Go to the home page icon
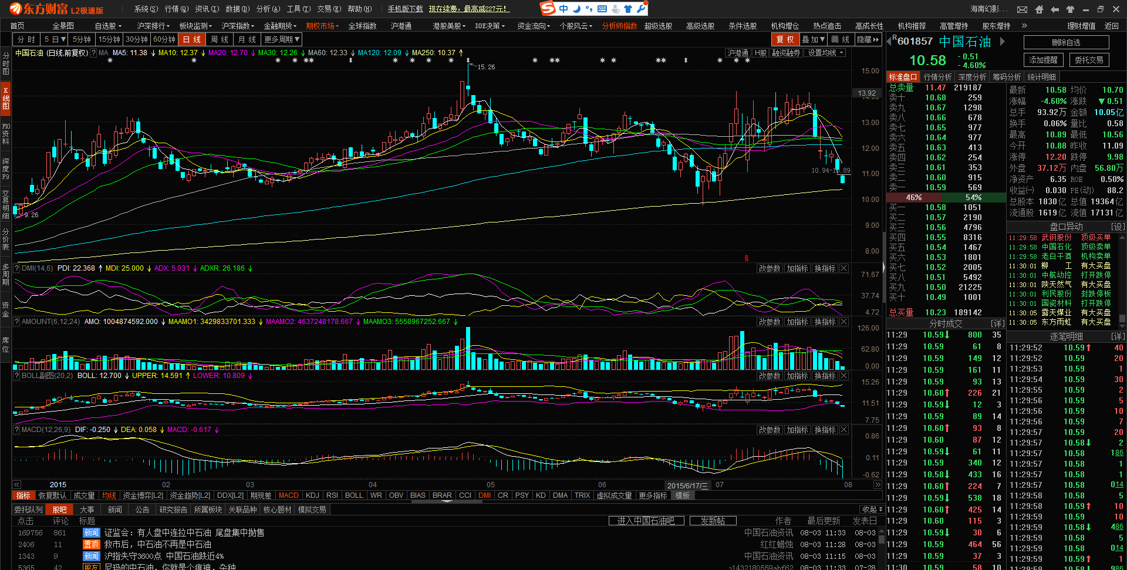This screenshot has width=1127, height=570. click(1039, 9)
